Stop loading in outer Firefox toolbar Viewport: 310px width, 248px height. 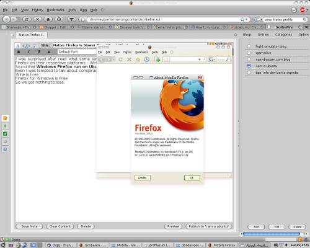pos(37,19)
